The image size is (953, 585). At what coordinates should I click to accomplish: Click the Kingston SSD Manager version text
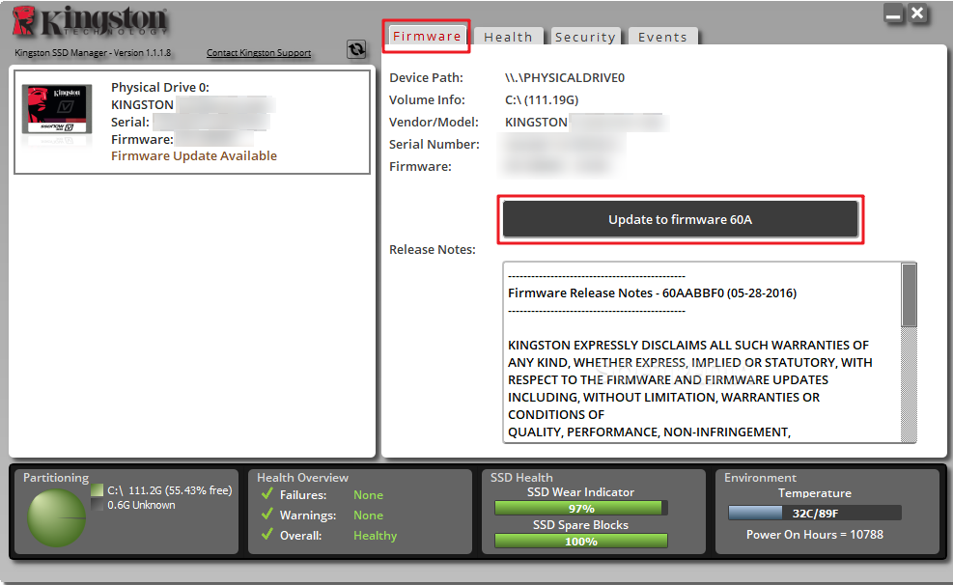(x=93, y=53)
